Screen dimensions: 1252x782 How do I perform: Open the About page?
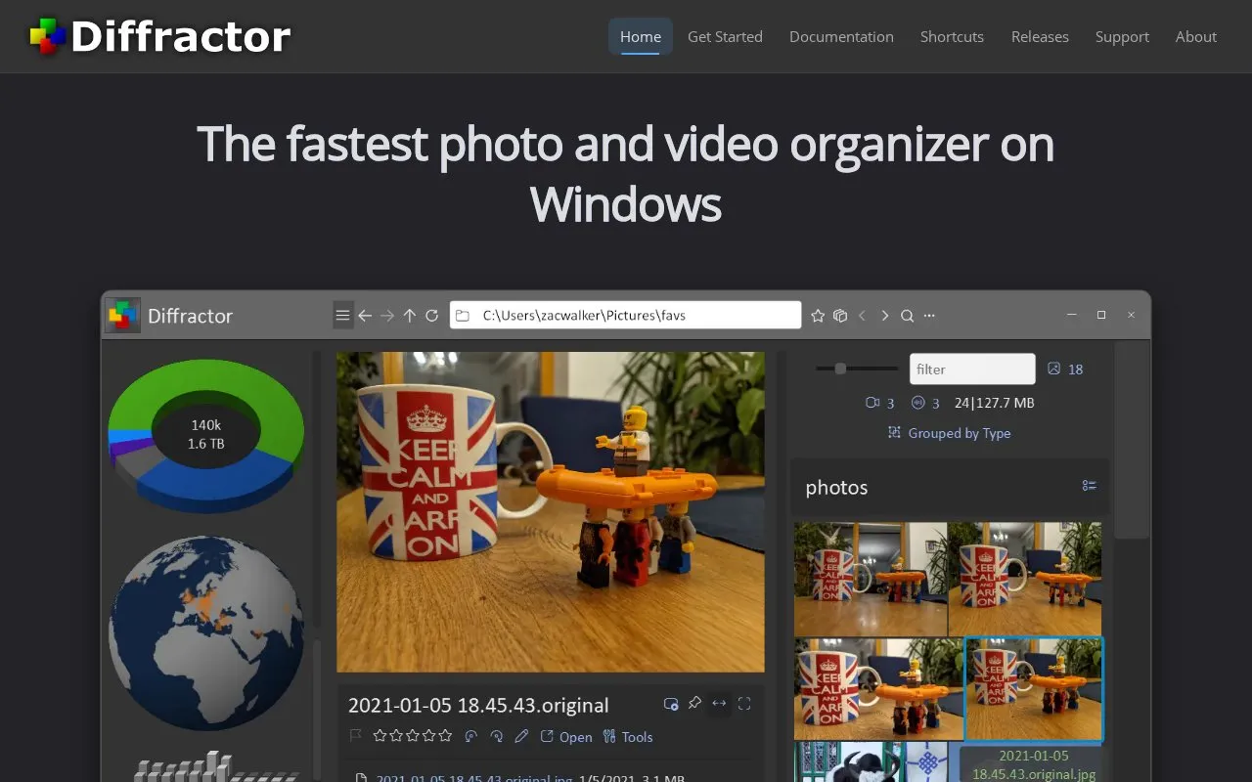click(1196, 36)
